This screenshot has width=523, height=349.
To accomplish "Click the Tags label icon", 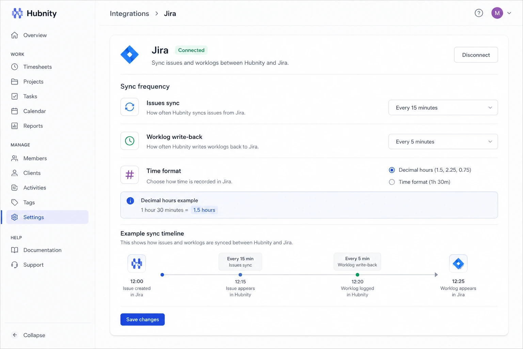I will (14, 202).
